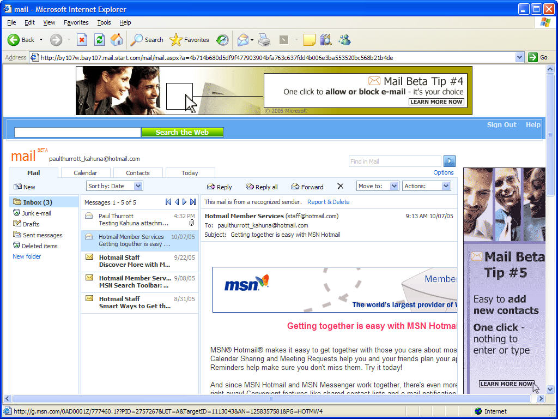Open MSN Search Toolbar message
Screen dimensions: 558x419
[140, 282]
